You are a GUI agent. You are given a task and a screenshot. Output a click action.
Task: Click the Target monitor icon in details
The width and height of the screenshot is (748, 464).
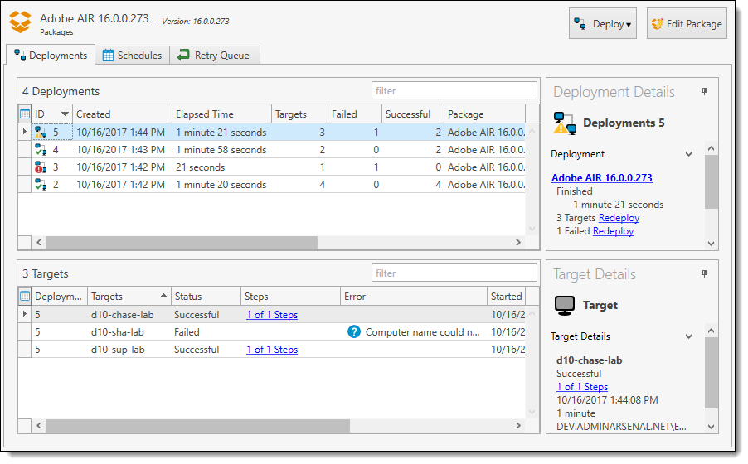tap(565, 305)
